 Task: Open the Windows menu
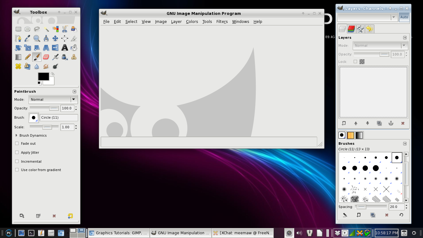[x=241, y=21]
